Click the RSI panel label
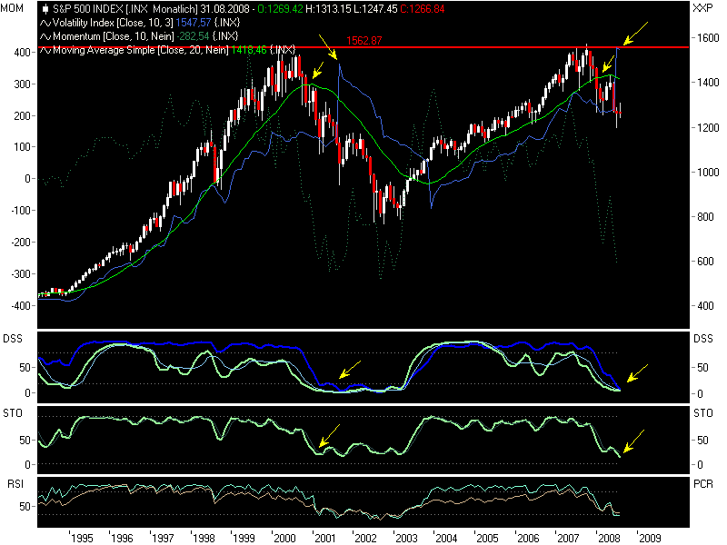The height and width of the screenshot is (545, 727). (x=15, y=484)
